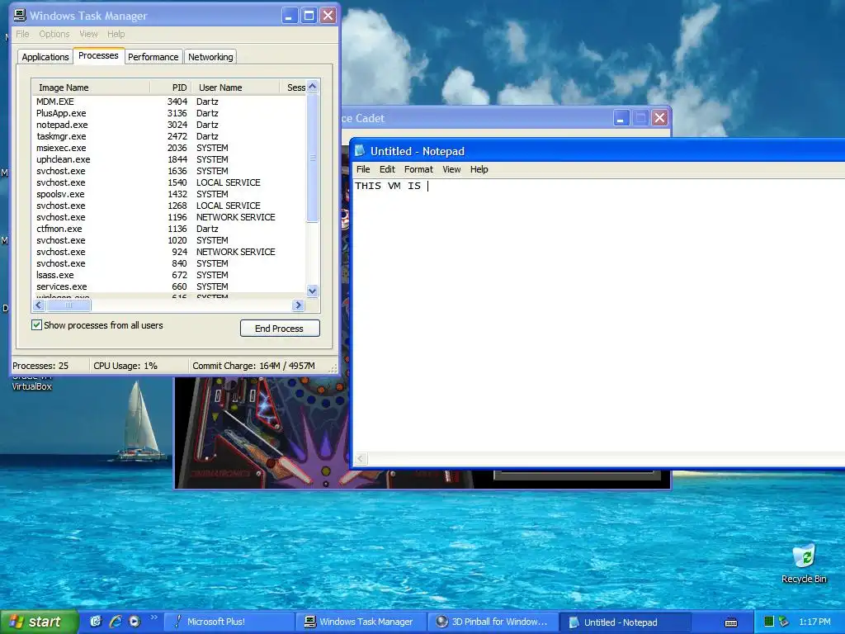Image resolution: width=845 pixels, height=634 pixels.
Task: Click process list scroll up arrow
Action: pos(312,87)
